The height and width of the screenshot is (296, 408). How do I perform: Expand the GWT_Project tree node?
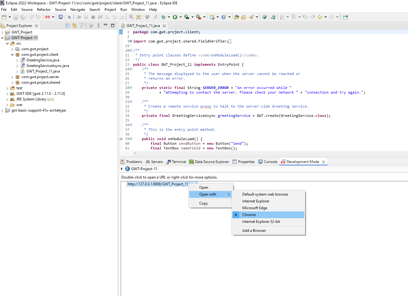[2, 32]
